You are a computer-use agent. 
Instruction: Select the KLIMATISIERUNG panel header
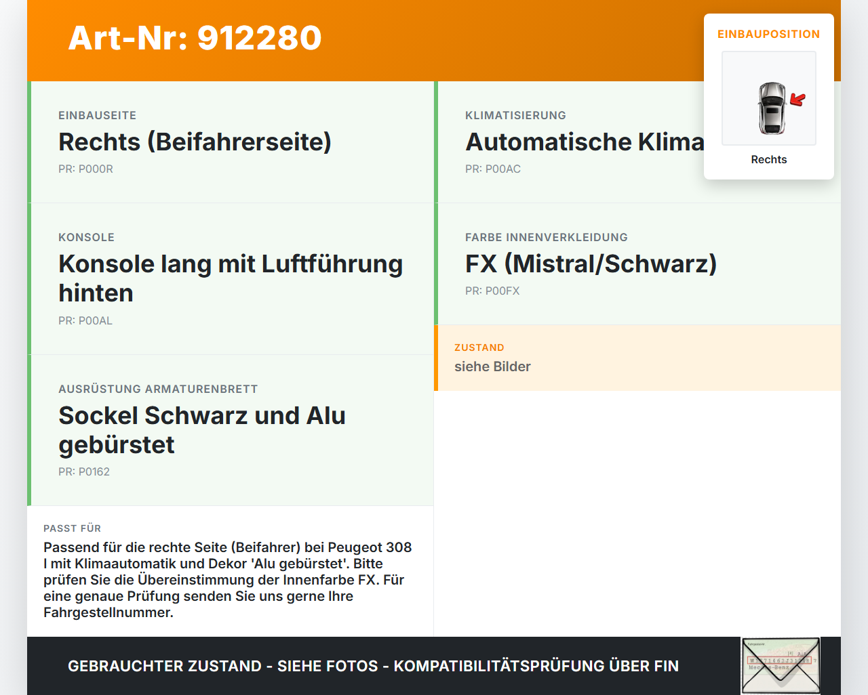[515, 115]
